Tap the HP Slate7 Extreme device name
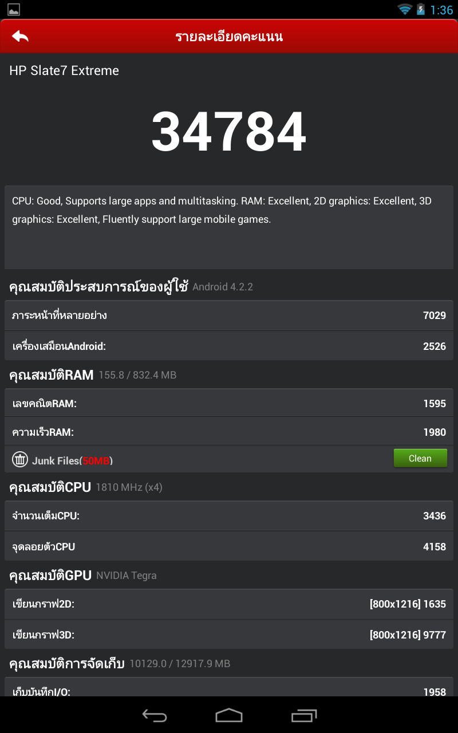 coord(64,70)
